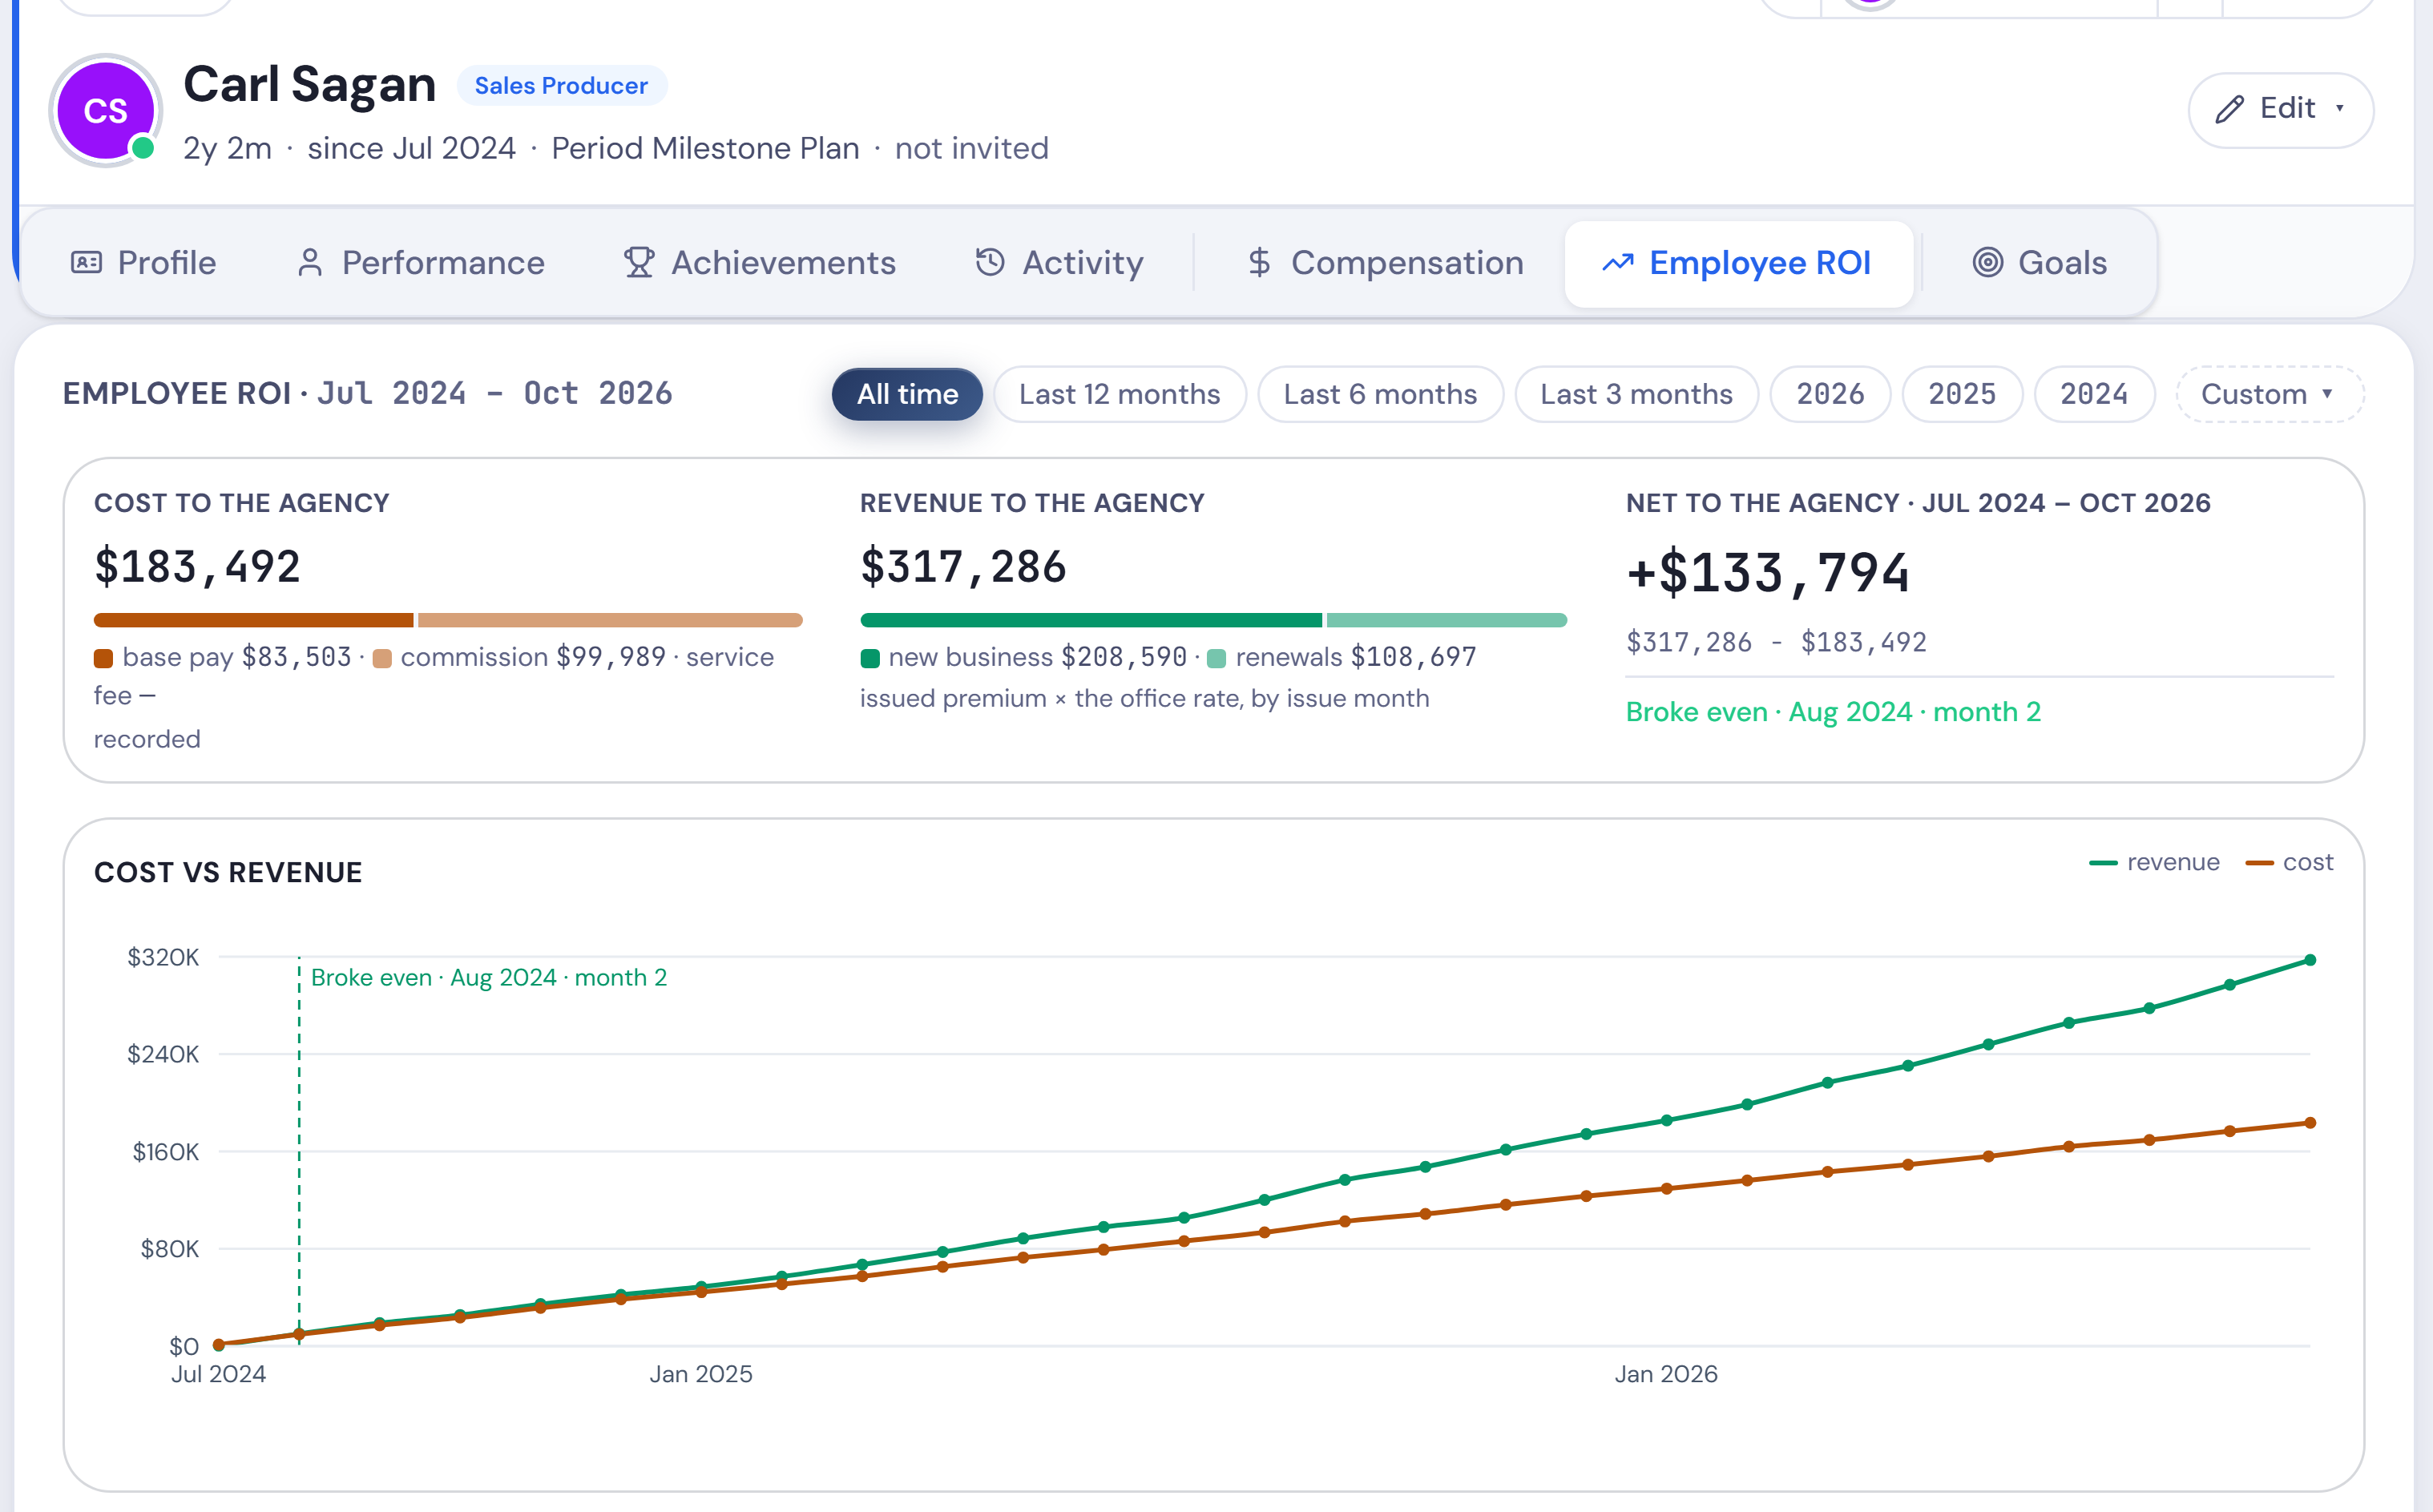The height and width of the screenshot is (1512, 2433).
Task: Click the Achievements trophy icon
Action: click(x=639, y=263)
